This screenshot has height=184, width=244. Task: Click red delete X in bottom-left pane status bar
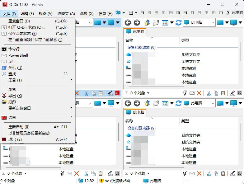point(77,173)
